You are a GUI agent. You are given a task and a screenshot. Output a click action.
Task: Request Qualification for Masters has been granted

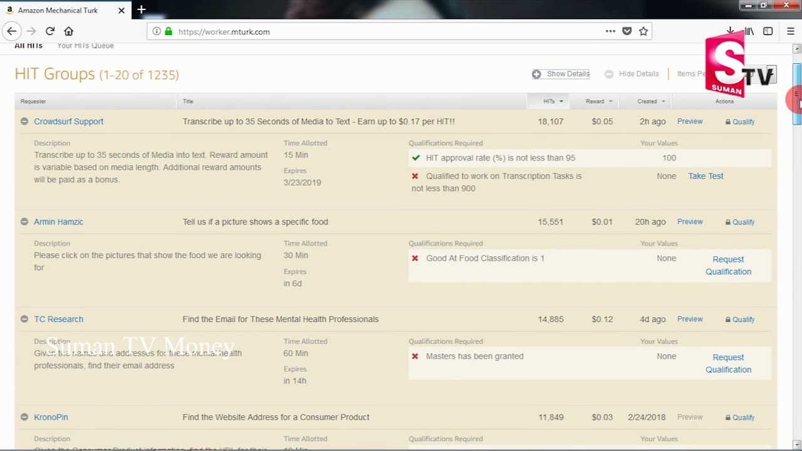tap(728, 363)
